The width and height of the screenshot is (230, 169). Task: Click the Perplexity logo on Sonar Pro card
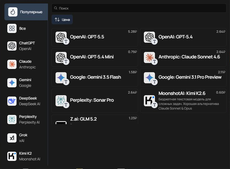[61, 101]
